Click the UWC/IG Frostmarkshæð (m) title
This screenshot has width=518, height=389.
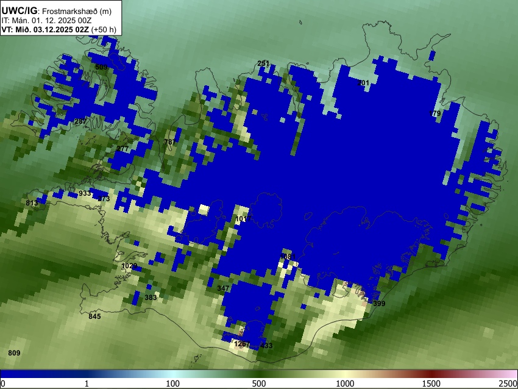pos(57,11)
